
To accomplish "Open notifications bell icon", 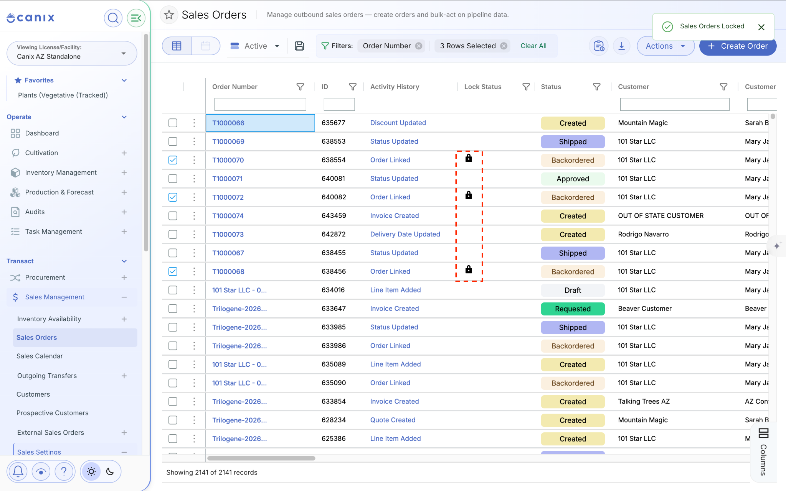I will coord(18,471).
